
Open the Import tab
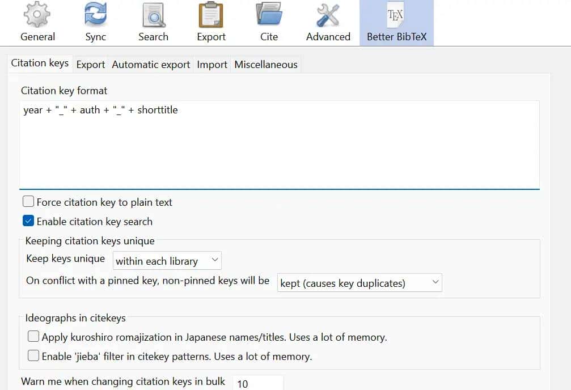pyautogui.click(x=212, y=65)
